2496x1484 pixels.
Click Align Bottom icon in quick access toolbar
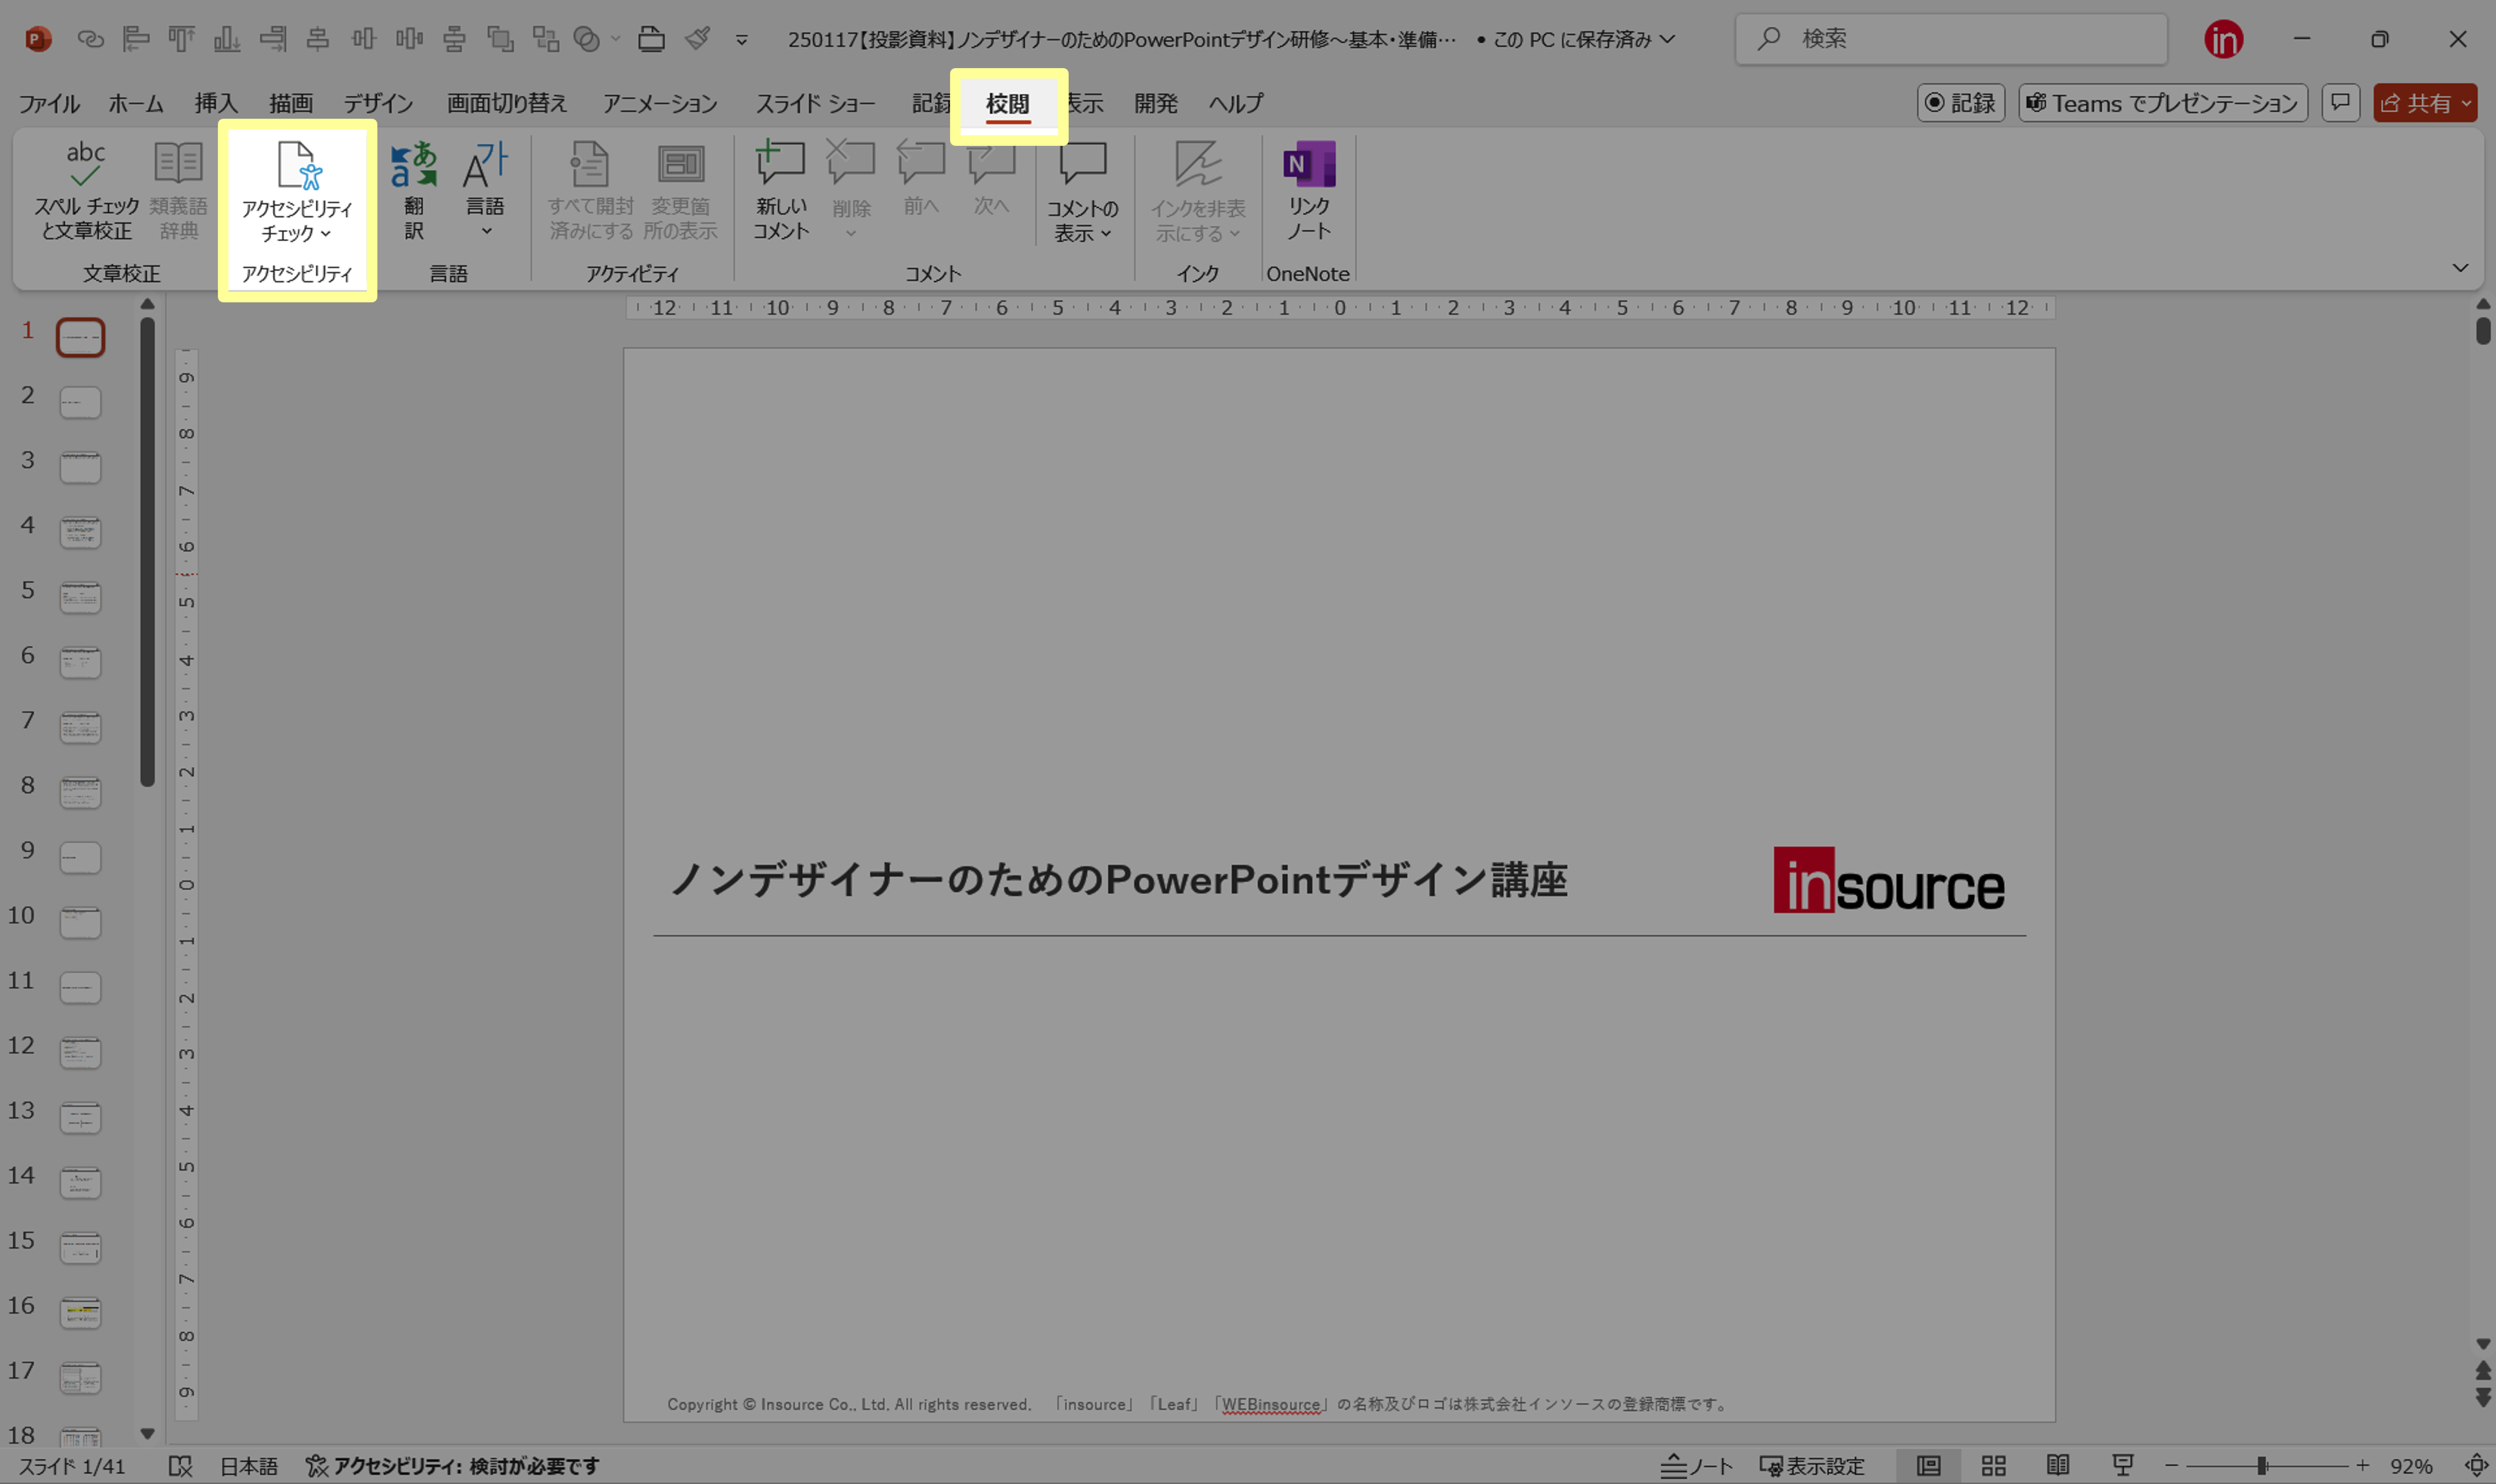tap(227, 39)
